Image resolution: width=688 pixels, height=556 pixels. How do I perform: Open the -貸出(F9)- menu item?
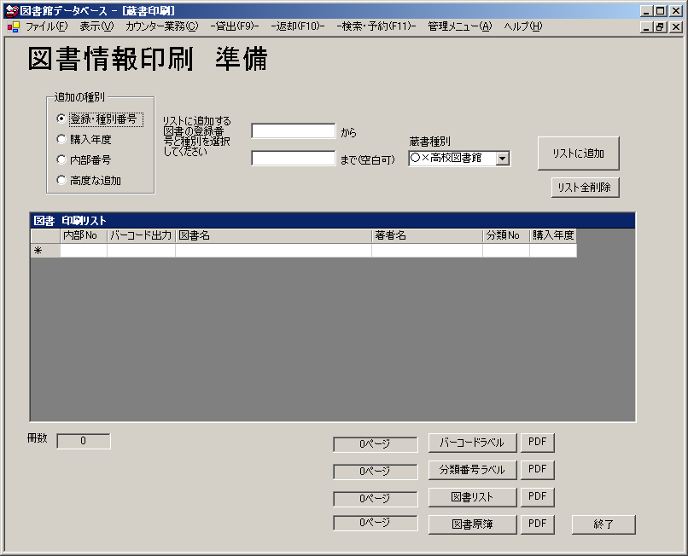tap(235, 26)
